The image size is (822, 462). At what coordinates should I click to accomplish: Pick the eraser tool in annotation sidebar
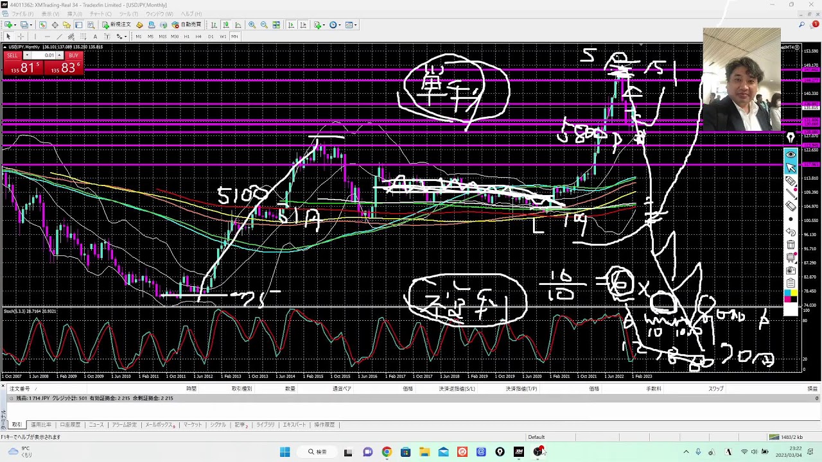coord(791,206)
